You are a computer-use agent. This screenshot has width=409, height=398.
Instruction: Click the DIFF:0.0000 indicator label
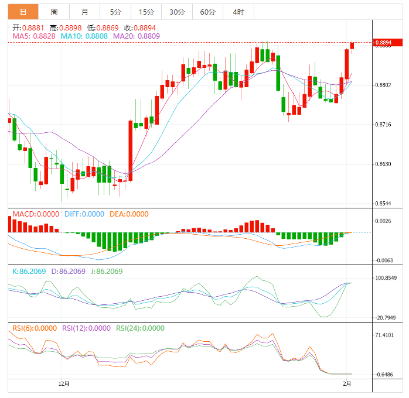coord(84,214)
